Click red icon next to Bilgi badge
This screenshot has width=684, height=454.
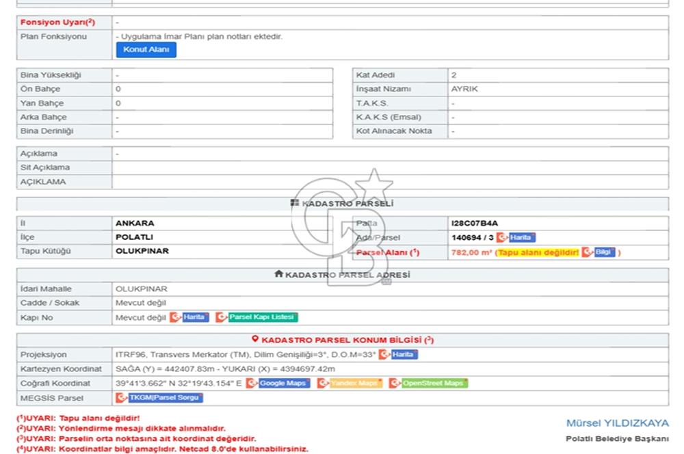tap(586, 252)
